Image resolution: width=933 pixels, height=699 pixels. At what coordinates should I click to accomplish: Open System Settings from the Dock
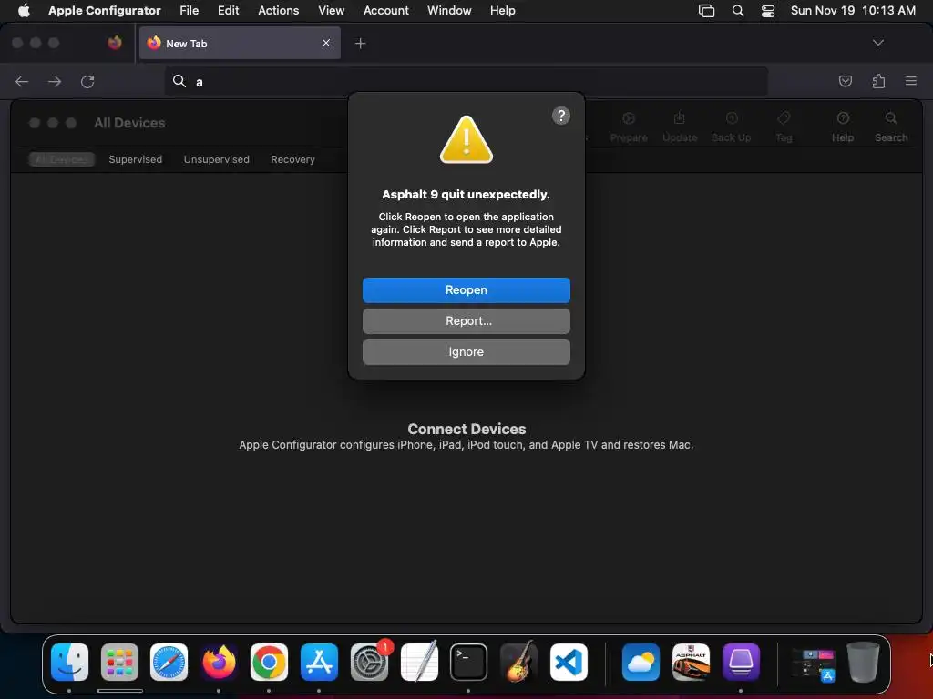[x=369, y=663]
